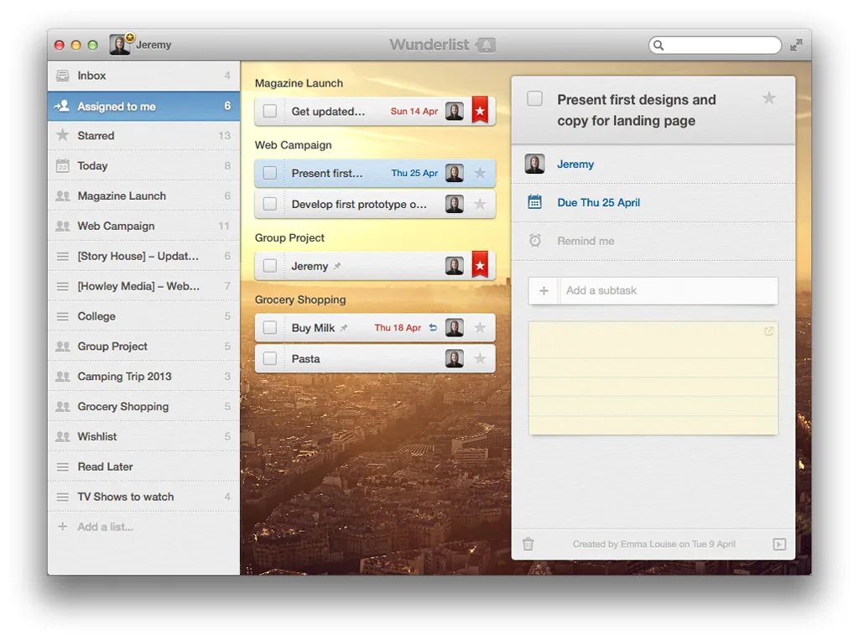Click the plus icon next to Add a subtask

click(x=544, y=290)
